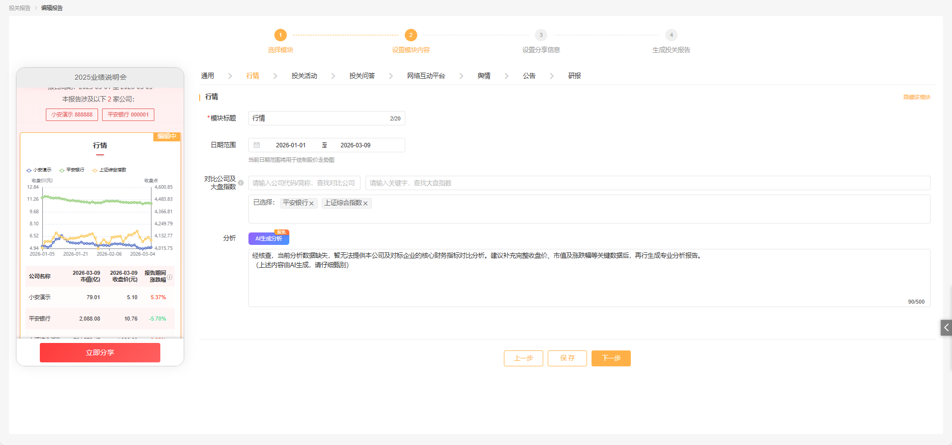Screen dimensions: 952x445
Task: Click the start date 2026-01-01 field
Action: click(291, 145)
